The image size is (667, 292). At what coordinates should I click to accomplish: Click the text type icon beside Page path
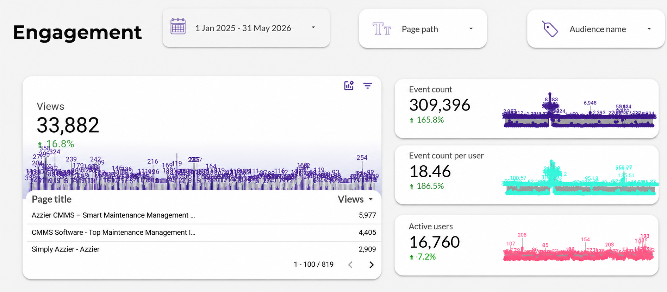(x=382, y=29)
